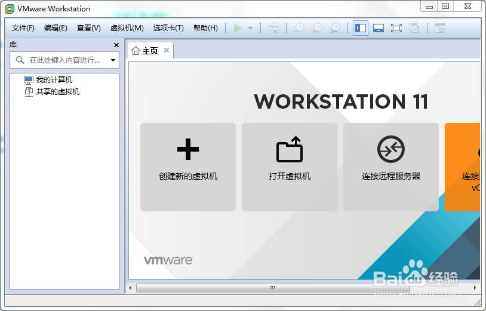Viewport: 486px width, 311px height.
Task: Click the library search input field
Action: tap(64, 60)
